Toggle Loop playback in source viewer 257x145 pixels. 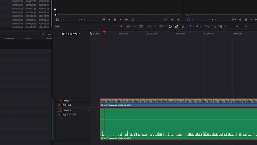point(132,19)
